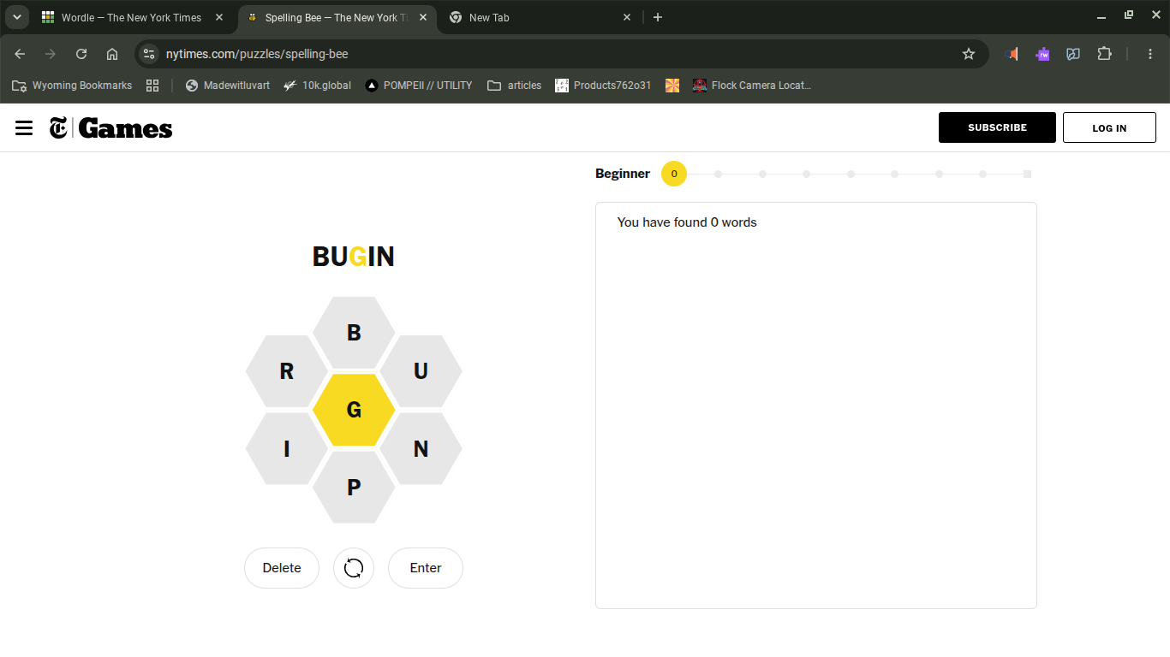
Task: Click the LOG IN button
Action: pyautogui.click(x=1109, y=127)
